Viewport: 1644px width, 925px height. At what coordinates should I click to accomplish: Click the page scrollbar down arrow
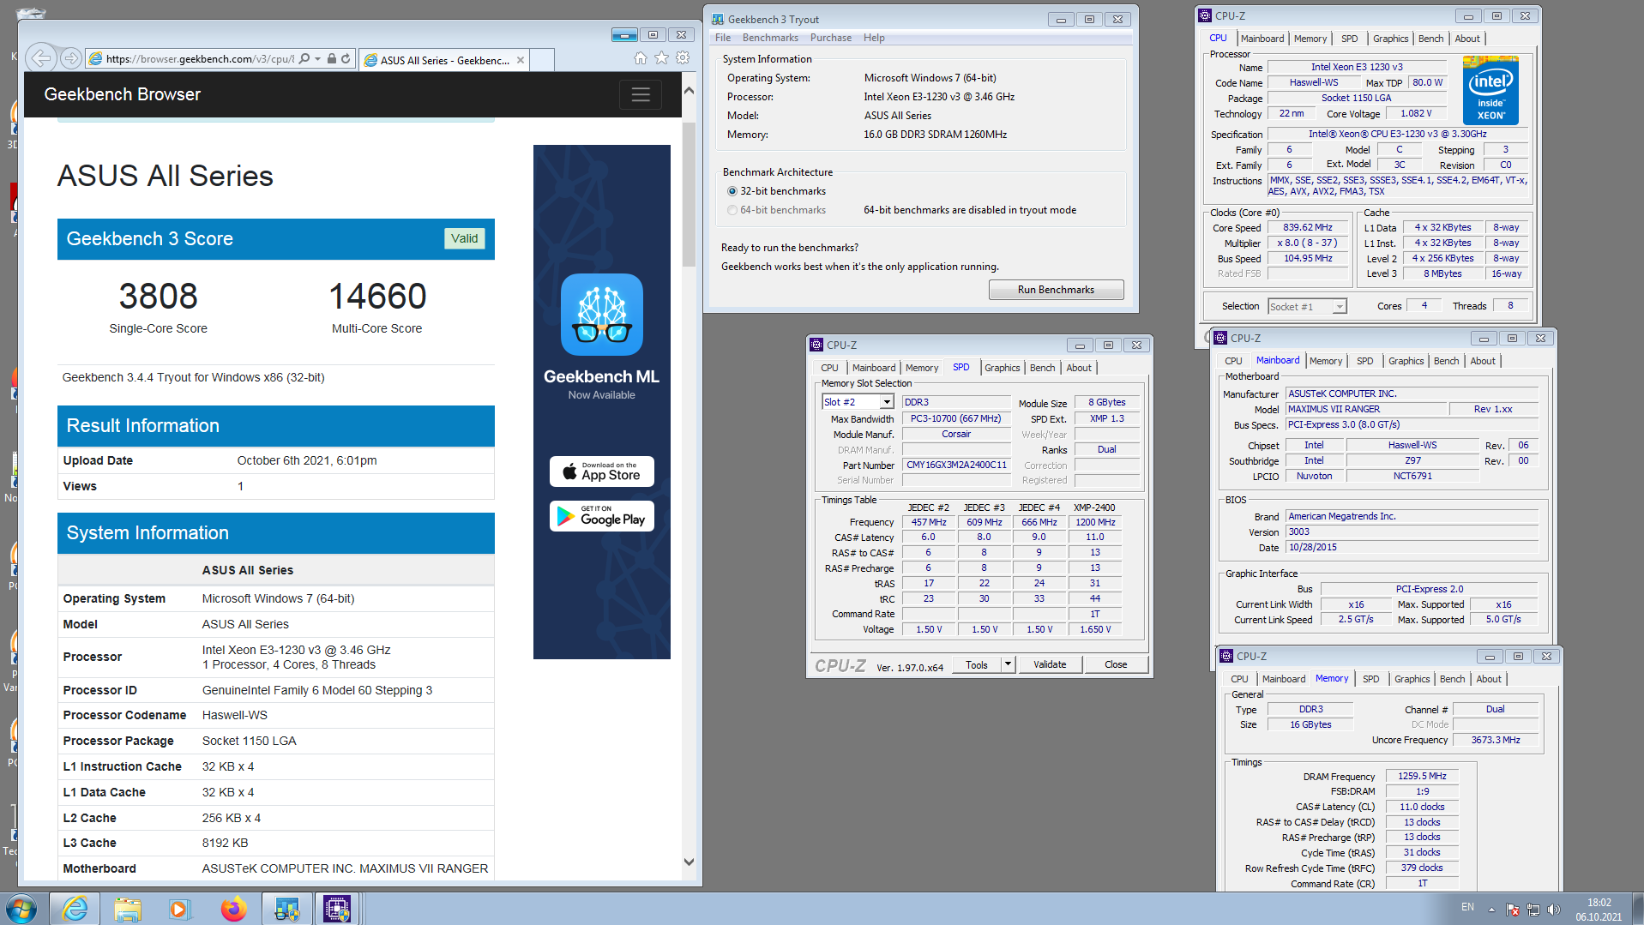(x=689, y=862)
